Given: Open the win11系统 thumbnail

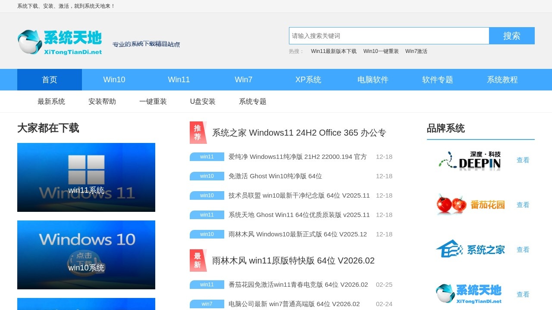Looking at the screenshot, I should 86,177.
